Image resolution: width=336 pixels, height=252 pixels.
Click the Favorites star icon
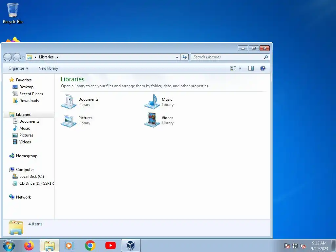click(x=11, y=80)
